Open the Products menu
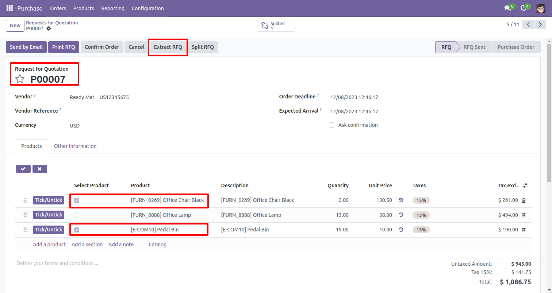This screenshot has width=552, height=293. [x=84, y=8]
